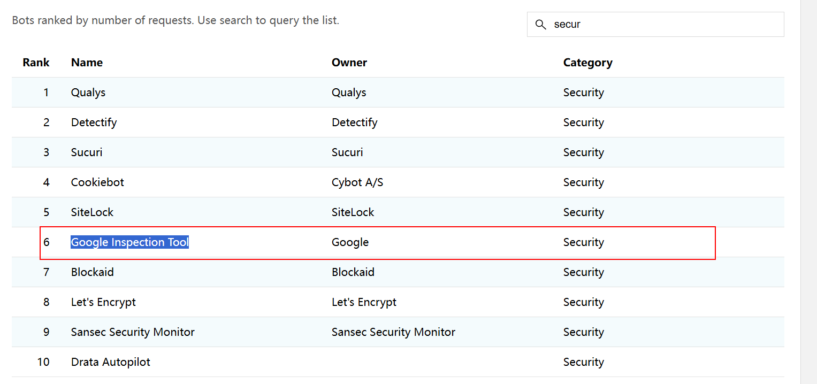Click the Detectify name entry
The height and width of the screenshot is (384, 817).
click(94, 122)
